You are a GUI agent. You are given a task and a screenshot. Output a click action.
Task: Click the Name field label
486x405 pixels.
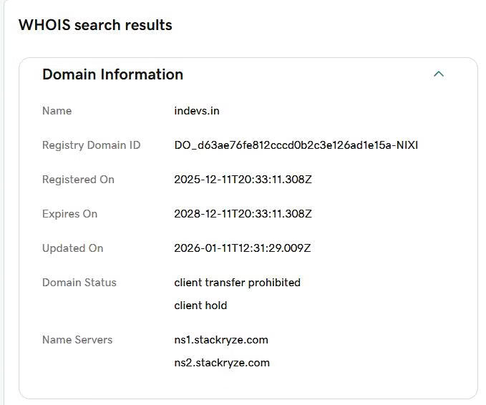57,111
